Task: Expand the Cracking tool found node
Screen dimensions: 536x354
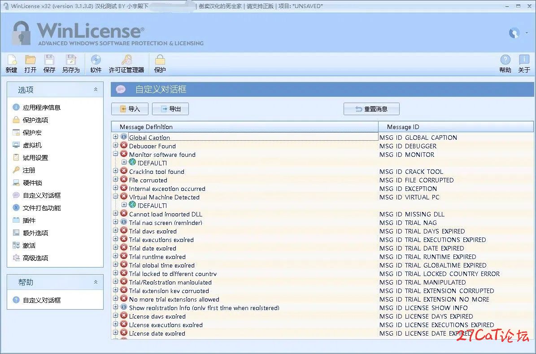Action: click(116, 171)
